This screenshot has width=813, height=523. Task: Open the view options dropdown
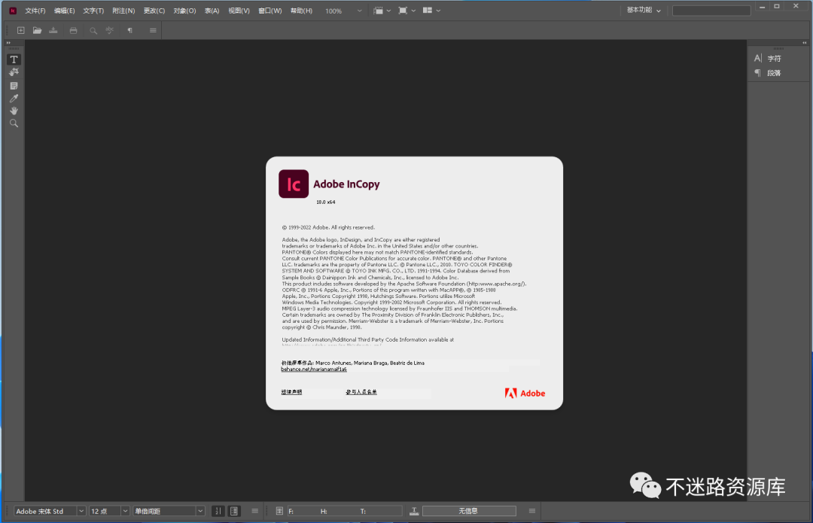[382, 11]
